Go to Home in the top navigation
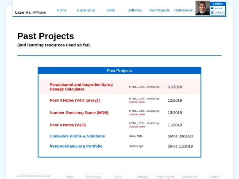The height and width of the screenshot is (179, 239). click(x=62, y=10)
